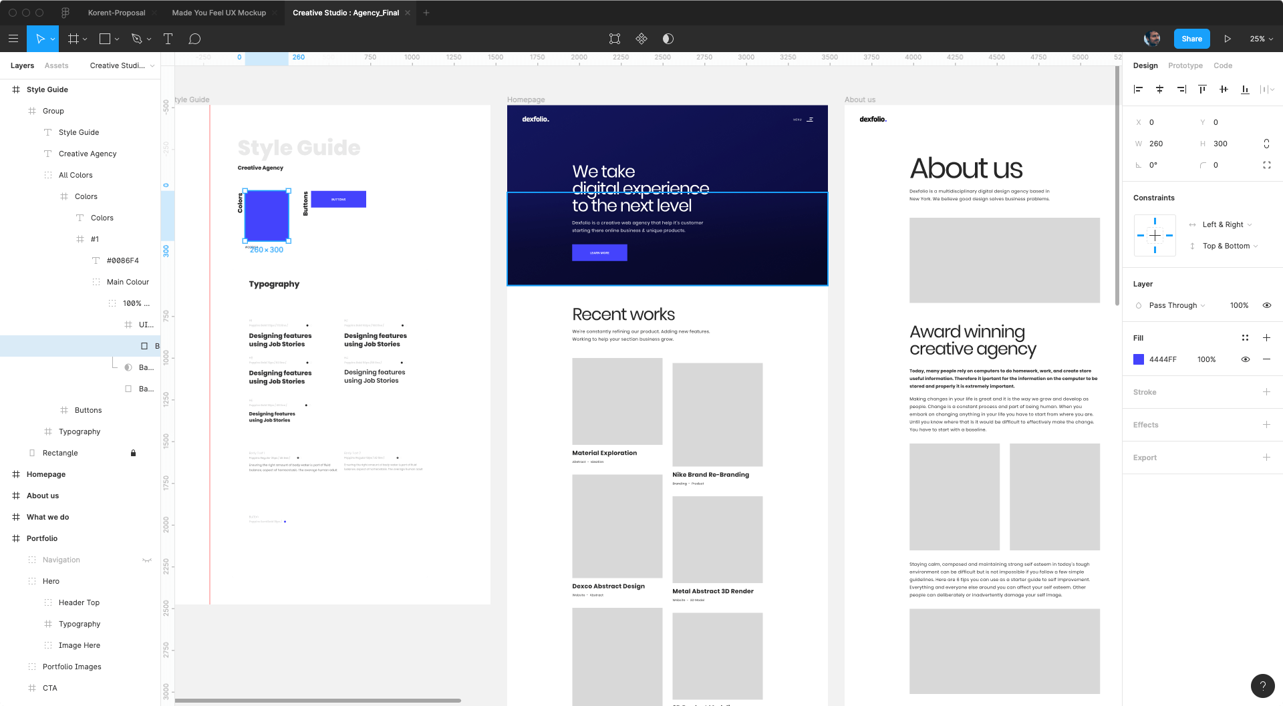Align selection to right edge
This screenshot has width=1283, height=706.
click(1181, 89)
